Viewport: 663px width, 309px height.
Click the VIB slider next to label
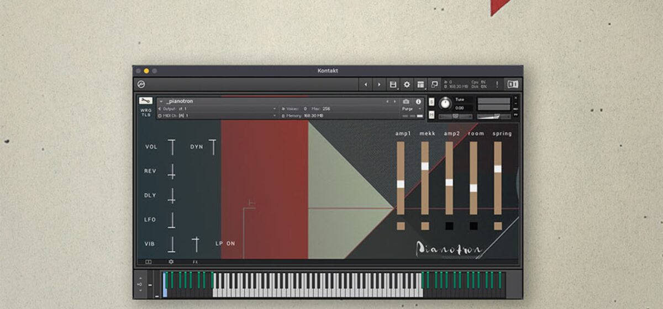pos(172,244)
